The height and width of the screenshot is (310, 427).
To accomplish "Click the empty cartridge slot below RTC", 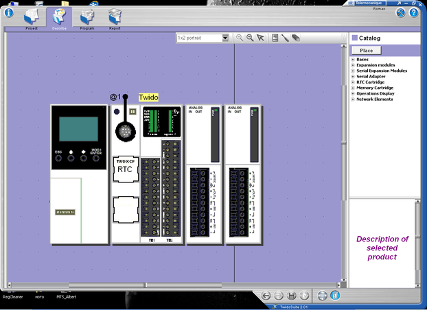I will (x=126, y=210).
